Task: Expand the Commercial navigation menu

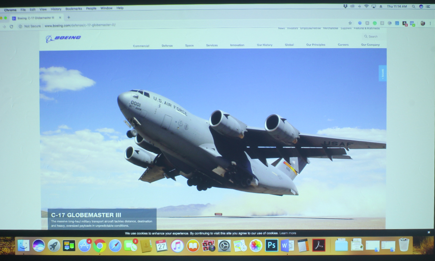Action: 141,46
